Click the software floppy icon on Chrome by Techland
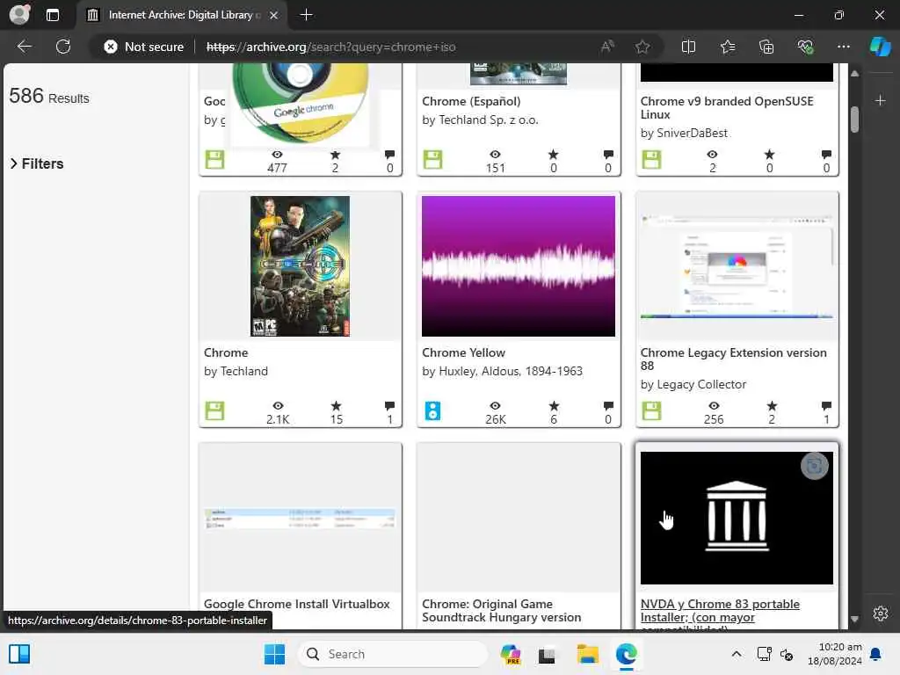The height and width of the screenshot is (675, 900). 214,411
